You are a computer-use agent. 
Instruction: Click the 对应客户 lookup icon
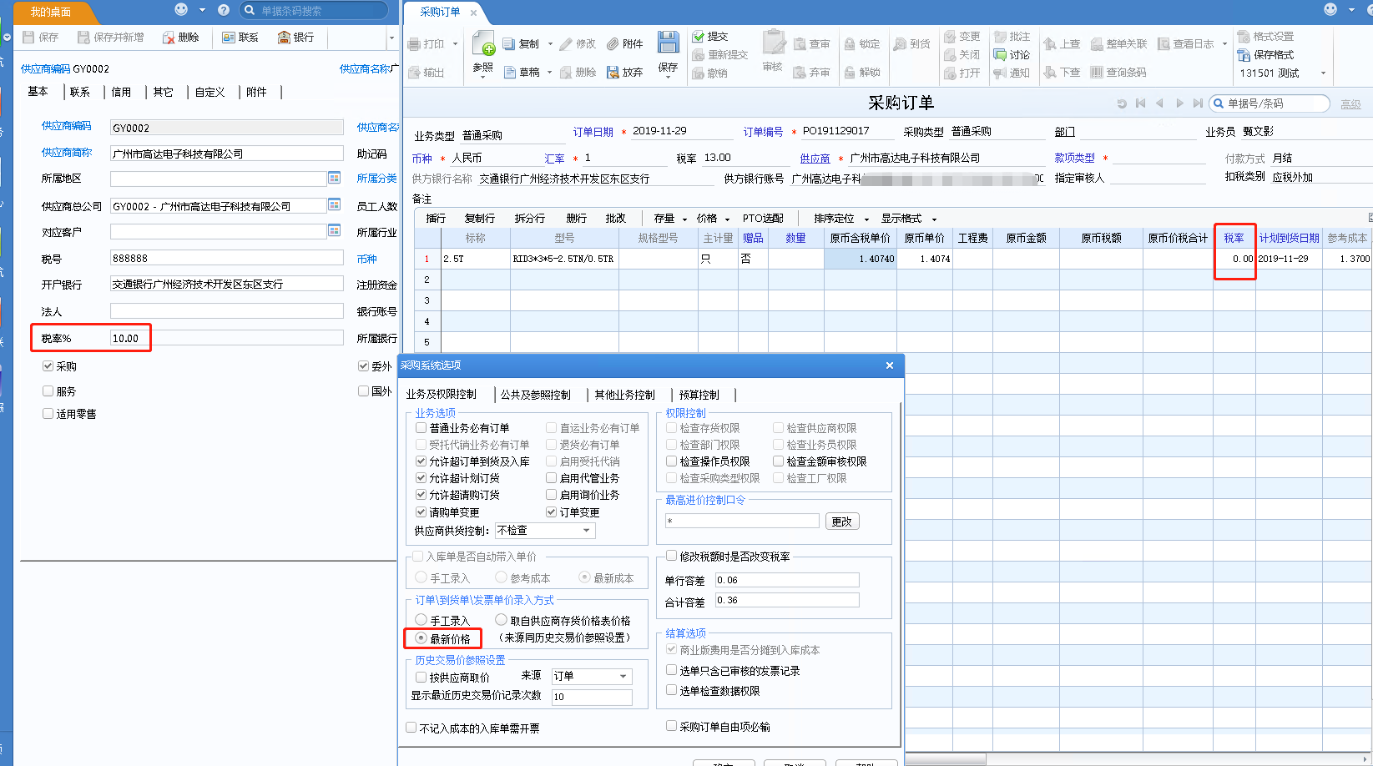(335, 230)
